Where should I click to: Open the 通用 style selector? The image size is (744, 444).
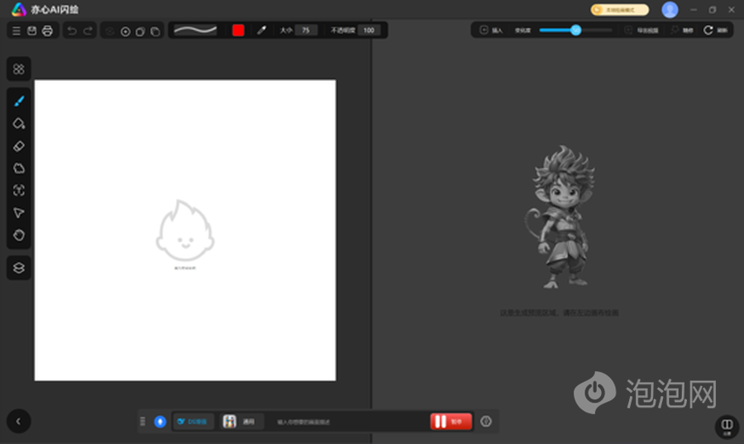pos(241,422)
